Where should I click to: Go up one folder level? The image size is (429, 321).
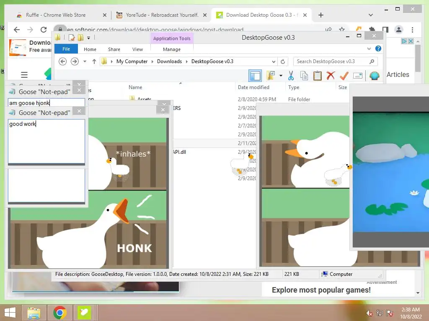click(94, 61)
